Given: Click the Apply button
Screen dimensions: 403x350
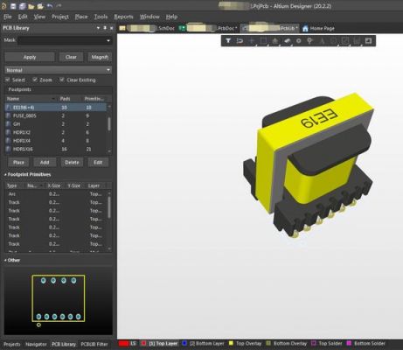Looking at the screenshot, I should click(30, 57).
